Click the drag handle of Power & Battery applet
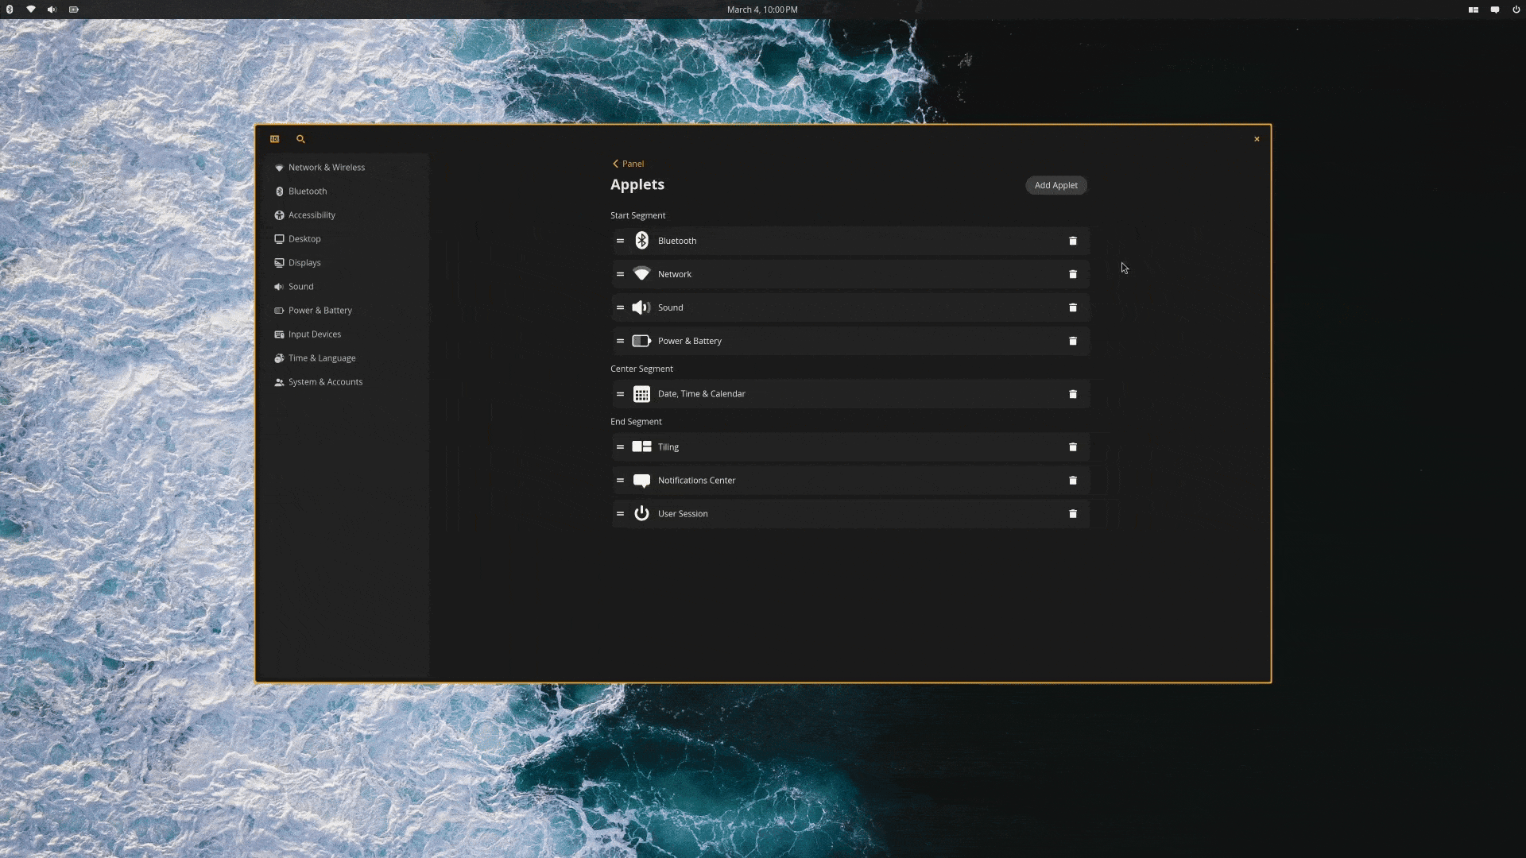 (620, 341)
